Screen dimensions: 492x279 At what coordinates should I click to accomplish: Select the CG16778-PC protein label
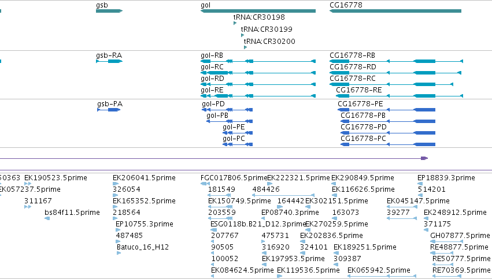click(363, 139)
